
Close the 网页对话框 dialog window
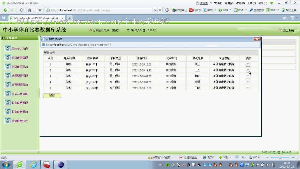[257, 39]
